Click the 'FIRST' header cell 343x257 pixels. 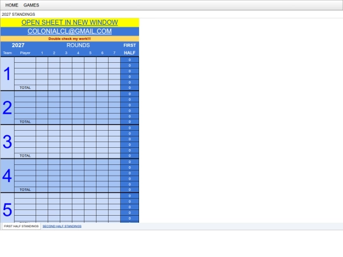[130, 45]
